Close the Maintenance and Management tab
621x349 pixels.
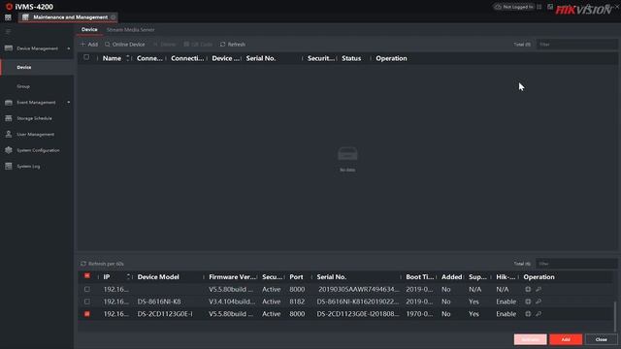[x=114, y=17]
